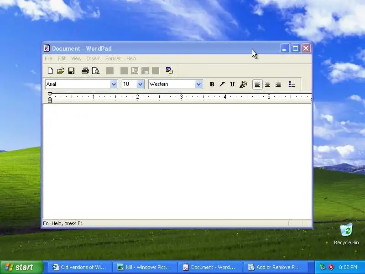
Task: Click the greyed Cut toolbar icon
Action: (x=124, y=71)
